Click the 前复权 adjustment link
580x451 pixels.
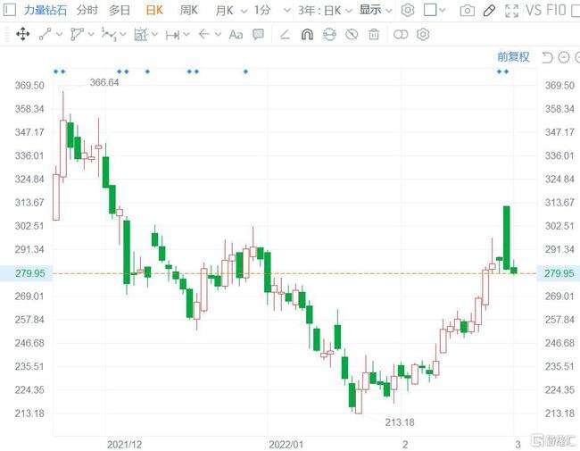(x=513, y=57)
